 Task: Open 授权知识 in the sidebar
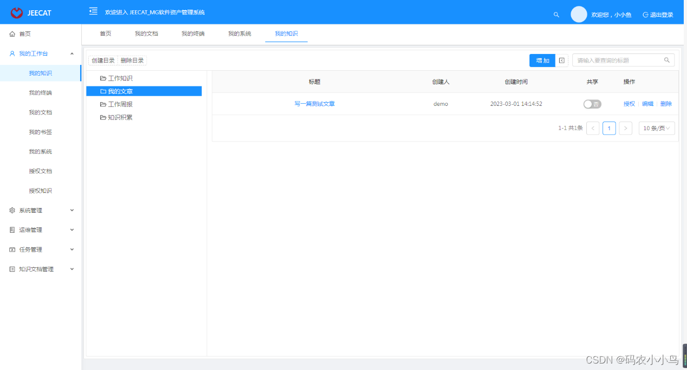click(x=41, y=191)
